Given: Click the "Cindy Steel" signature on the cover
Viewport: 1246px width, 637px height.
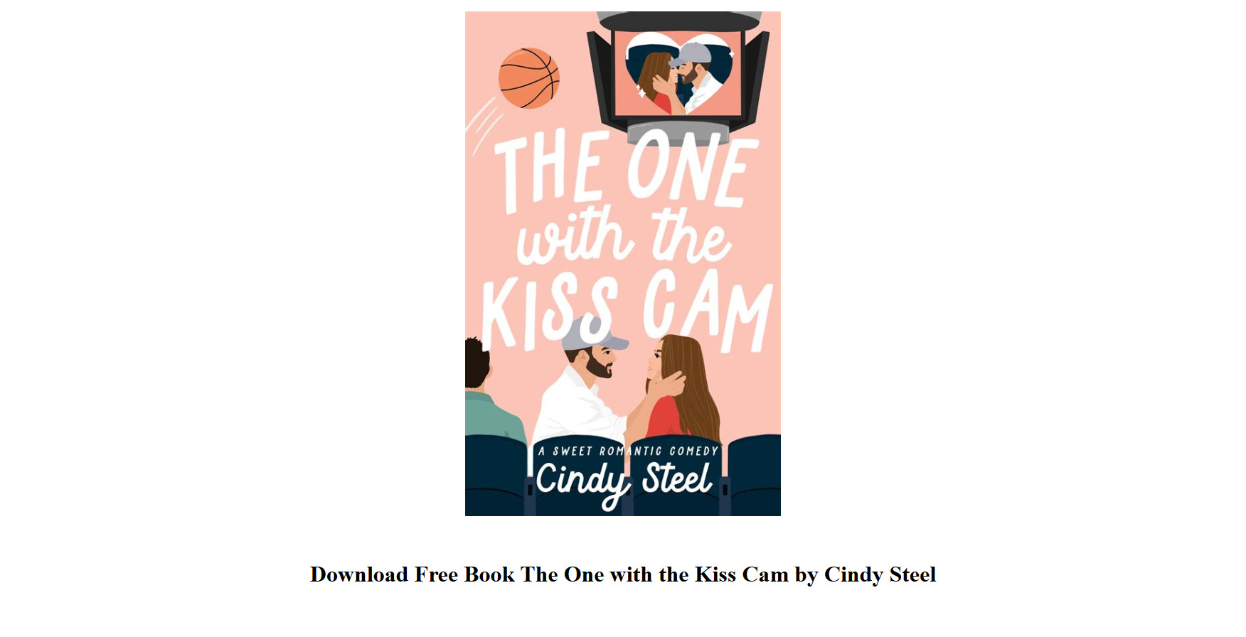Looking at the screenshot, I should click(623, 480).
